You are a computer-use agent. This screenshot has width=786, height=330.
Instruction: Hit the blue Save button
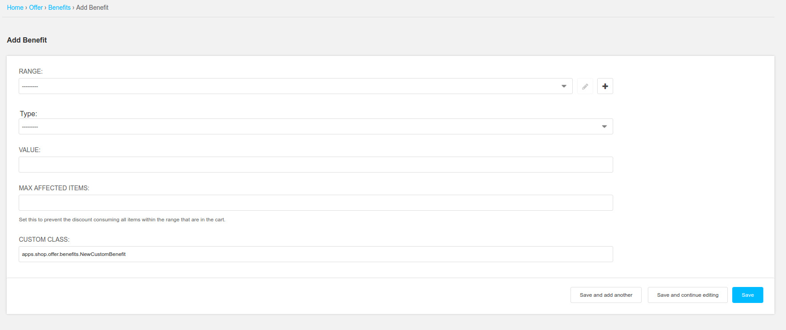pyautogui.click(x=747, y=295)
